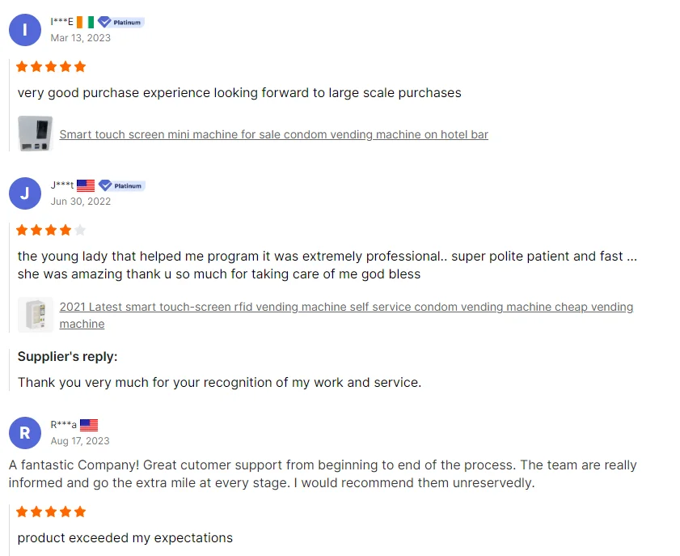
Task: Click the five-star rating on I***E's review
Action: 51,66
